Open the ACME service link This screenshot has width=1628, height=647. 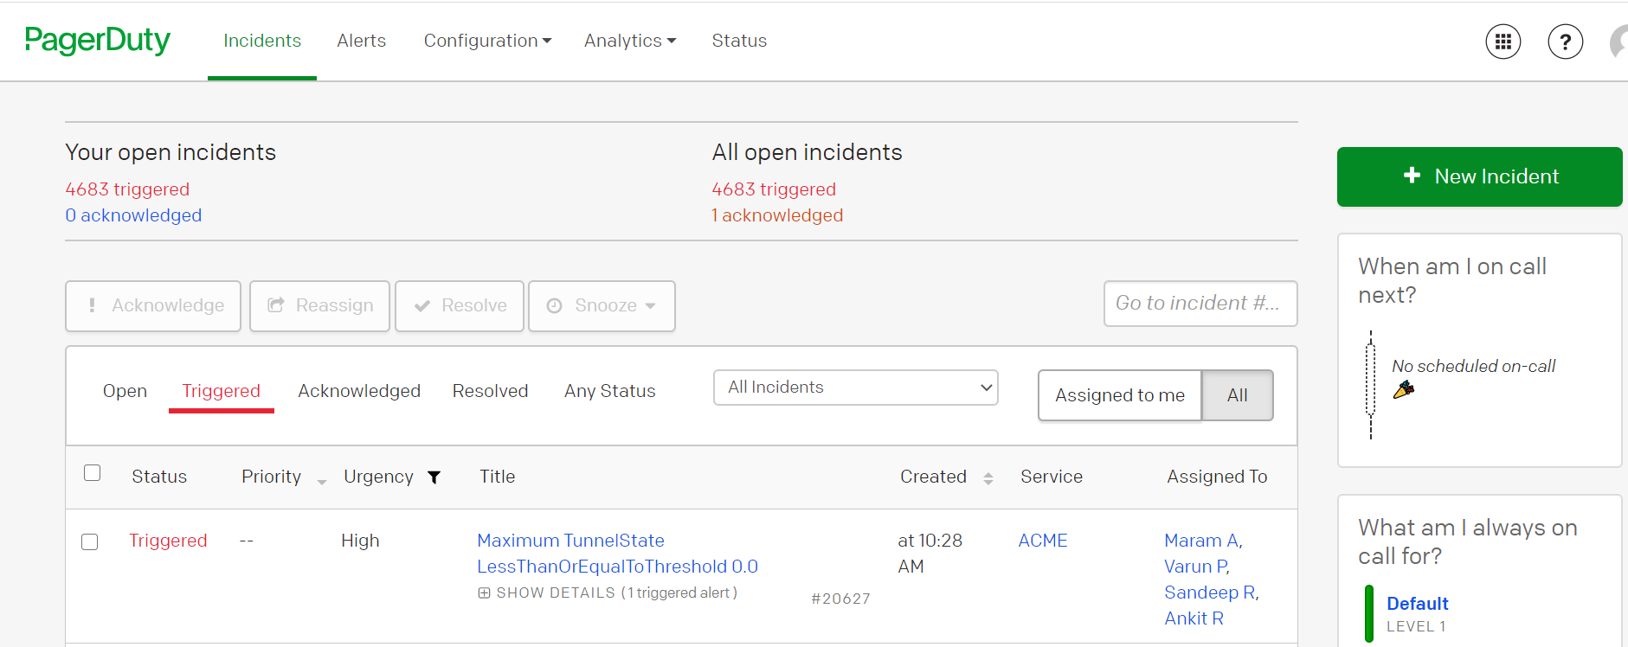pos(1042,541)
